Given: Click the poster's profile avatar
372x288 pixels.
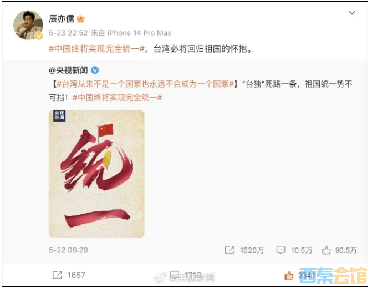Looking at the screenshot, I should 28,24.
